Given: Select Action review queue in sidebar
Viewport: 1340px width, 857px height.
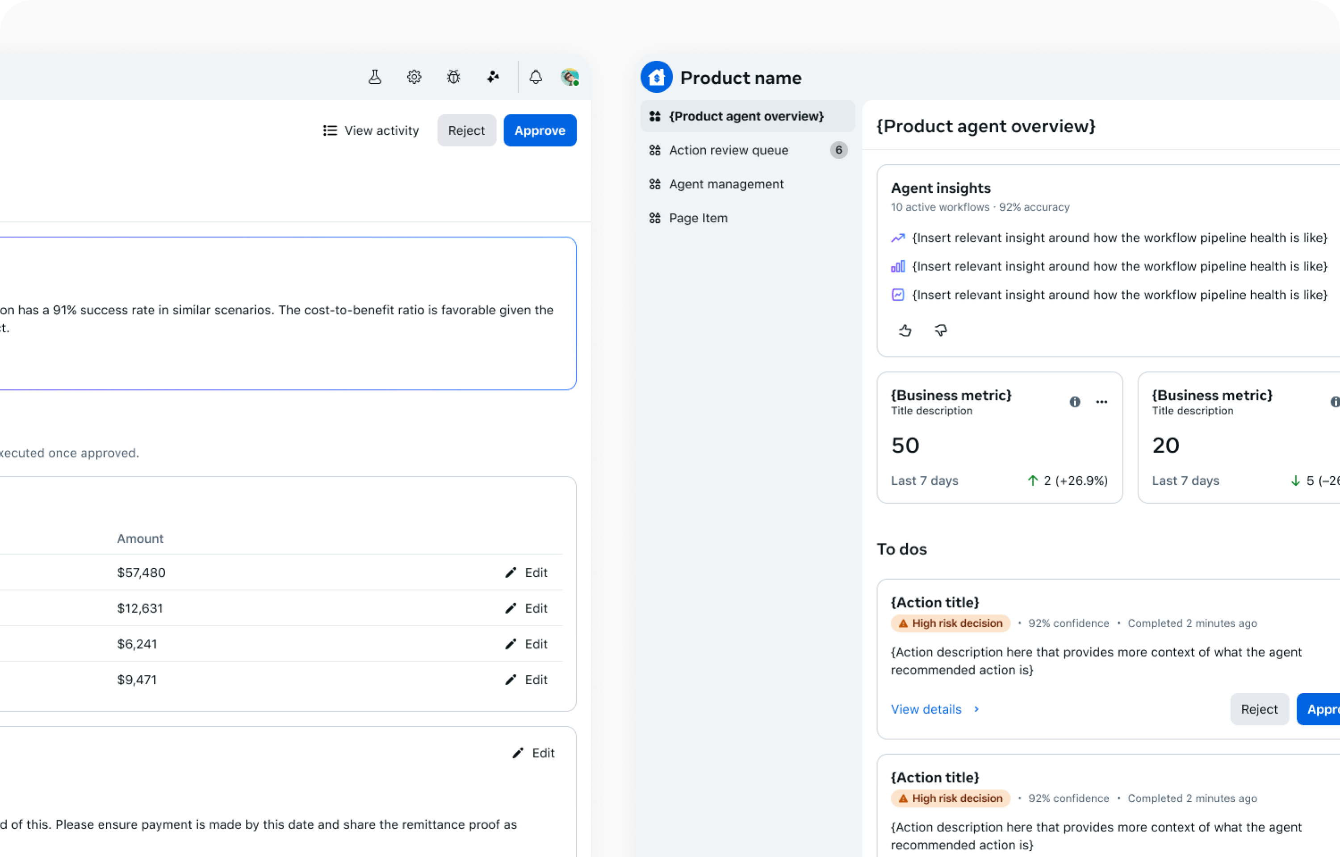Looking at the screenshot, I should (x=728, y=150).
